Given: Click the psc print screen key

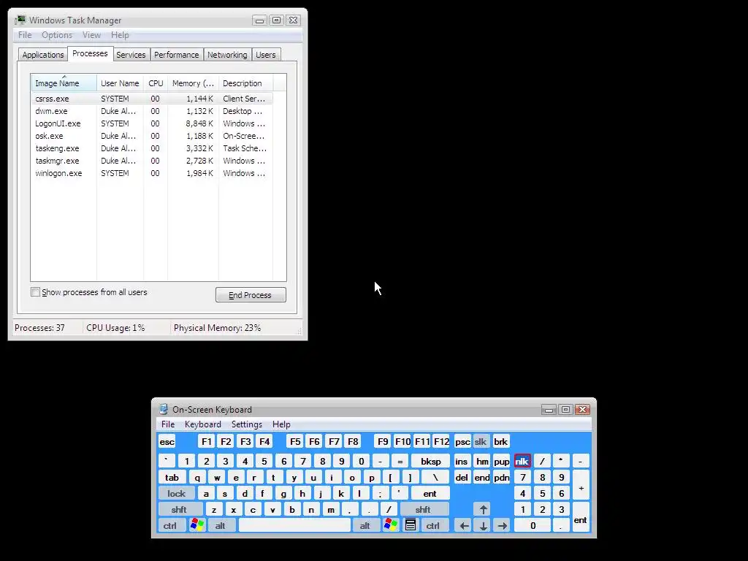Looking at the screenshot, I should tap(462, 442).
